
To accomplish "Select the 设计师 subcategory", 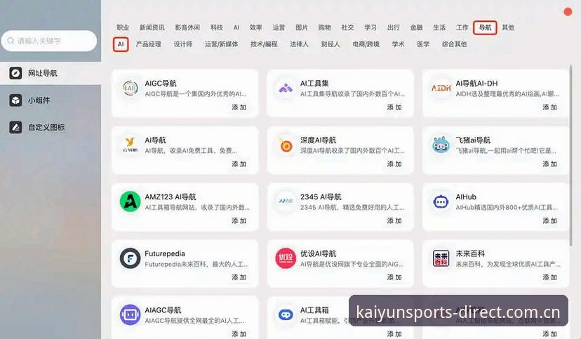I will click(183, 44).
